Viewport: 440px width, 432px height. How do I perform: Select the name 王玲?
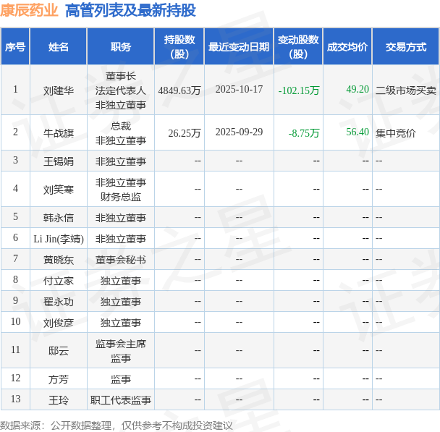(59, 400)
